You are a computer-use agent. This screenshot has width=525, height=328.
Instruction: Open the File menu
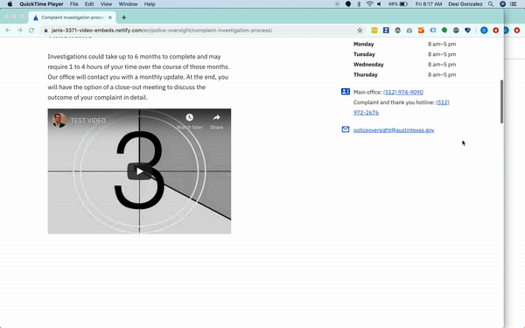click(x=74, y=4)
